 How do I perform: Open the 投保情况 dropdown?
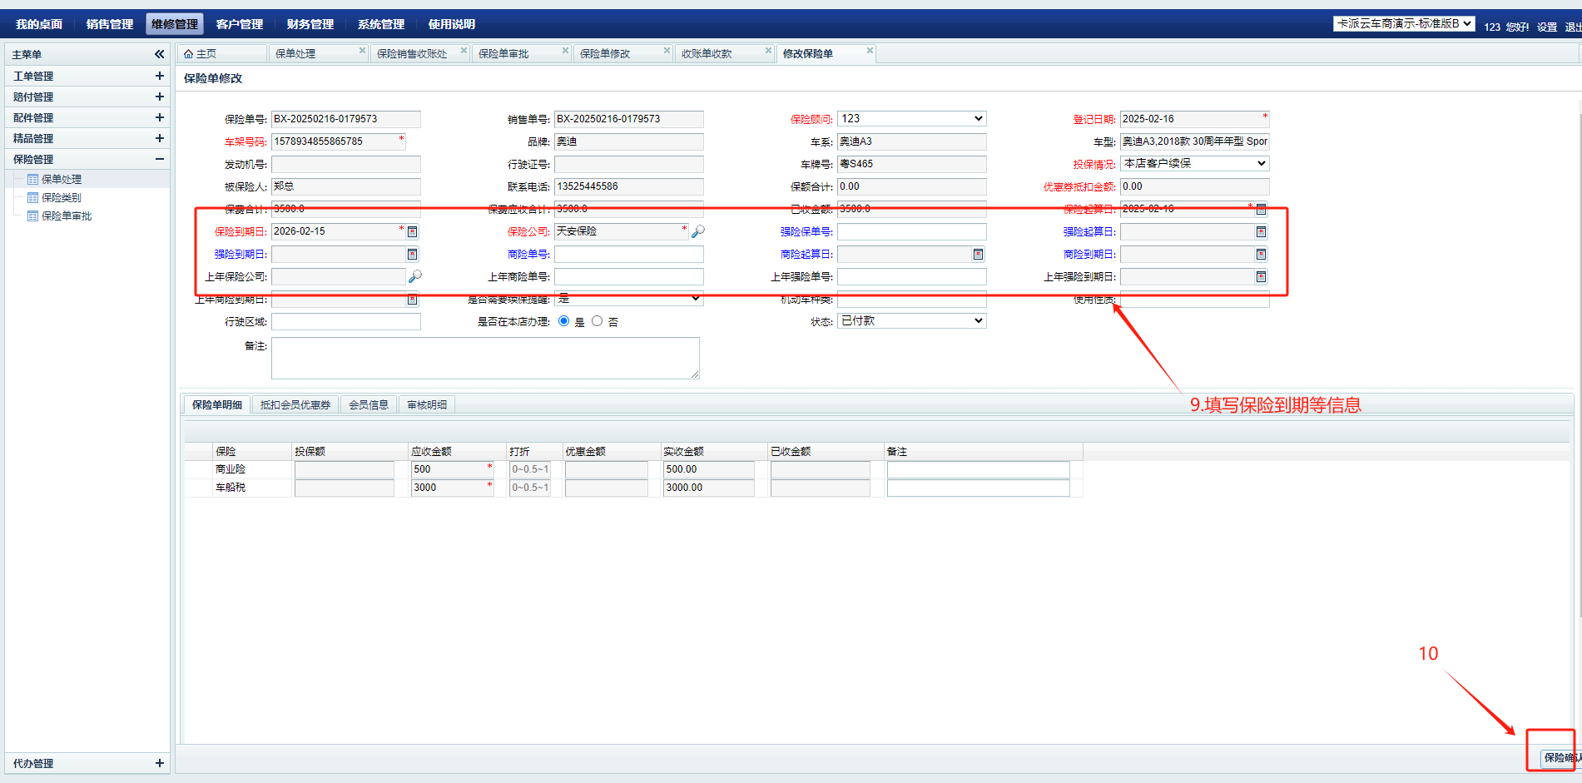pyautogui.click(x=1194, y=164)
